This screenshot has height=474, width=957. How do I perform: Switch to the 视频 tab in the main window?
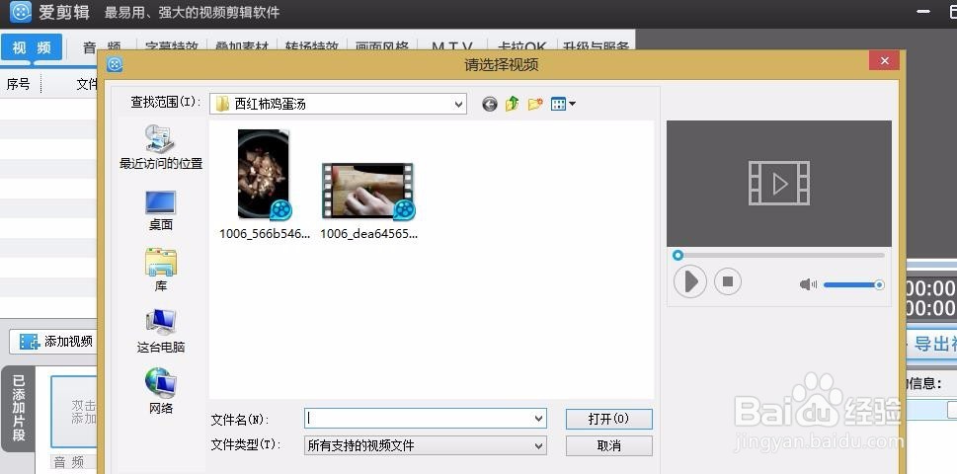(x=32, y=47)
